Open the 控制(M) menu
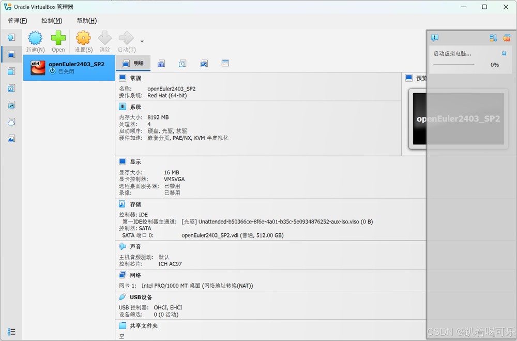The height and width of the screenshot is (341, 517). (52, 21)
